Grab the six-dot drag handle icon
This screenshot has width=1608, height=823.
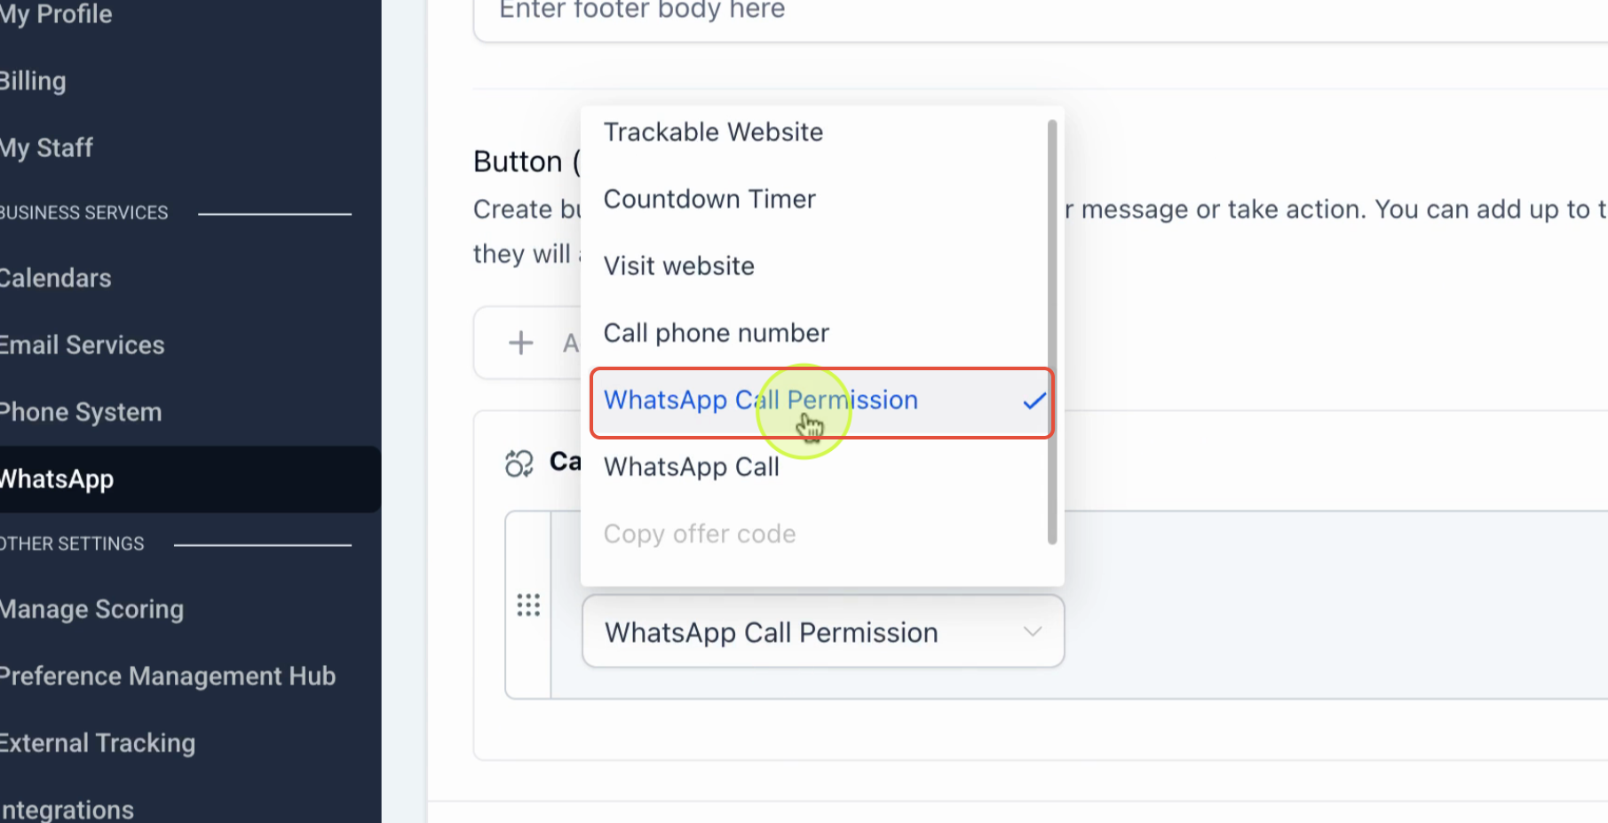(528, 605)
